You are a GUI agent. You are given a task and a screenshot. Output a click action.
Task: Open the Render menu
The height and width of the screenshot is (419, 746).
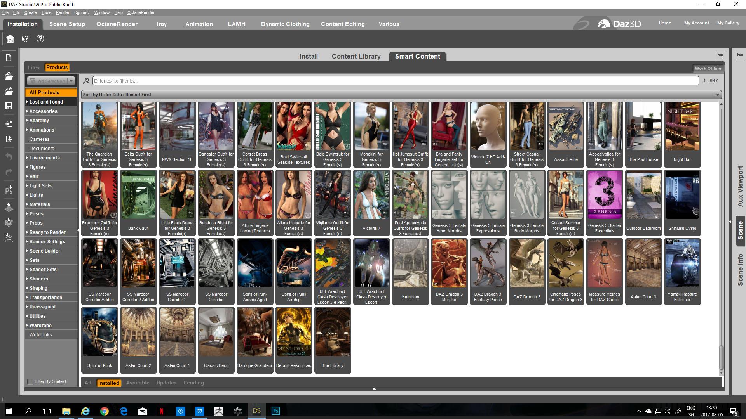62,12
